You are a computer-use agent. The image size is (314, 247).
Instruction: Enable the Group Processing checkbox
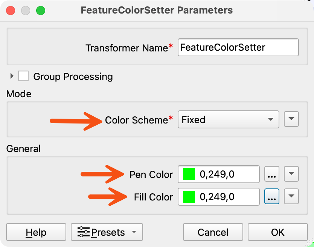click(x=23, y=76)
